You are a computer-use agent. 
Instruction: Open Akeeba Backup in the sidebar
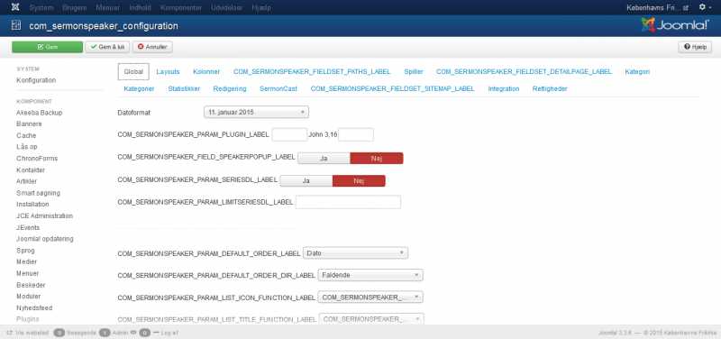click(39, 113)
